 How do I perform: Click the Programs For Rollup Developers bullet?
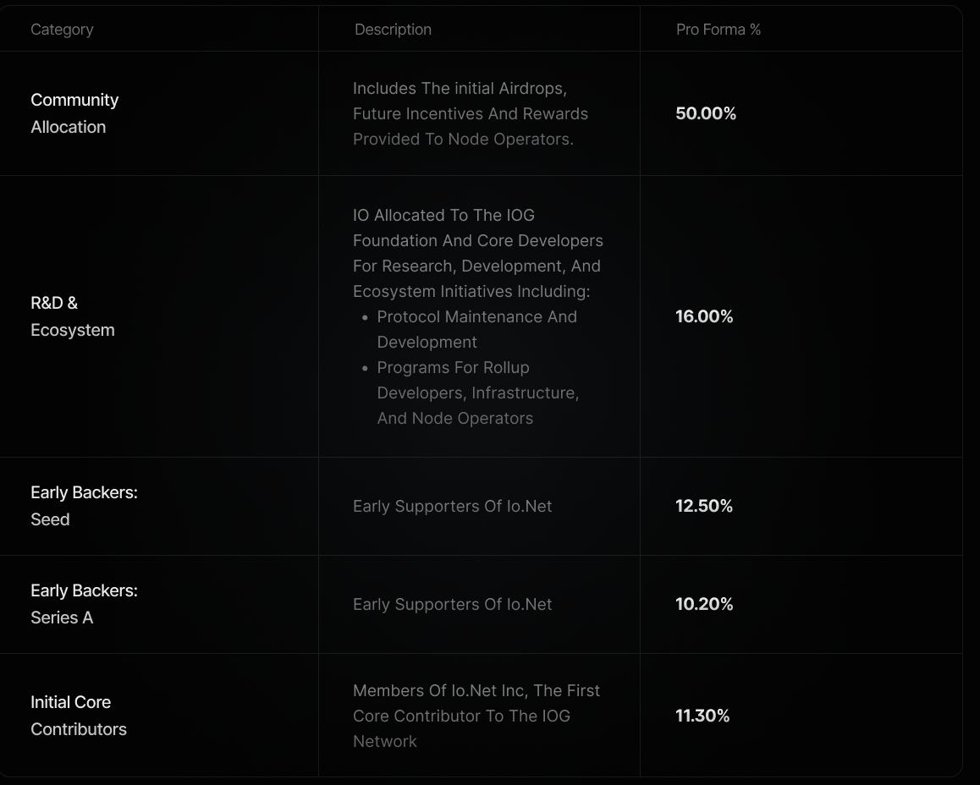(477, 392)
